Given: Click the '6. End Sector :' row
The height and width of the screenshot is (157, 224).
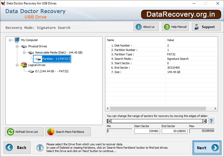Looking at the screenshot, I should pos(162,68).
